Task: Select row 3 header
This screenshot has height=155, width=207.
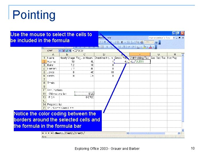Action: point(44,65)
